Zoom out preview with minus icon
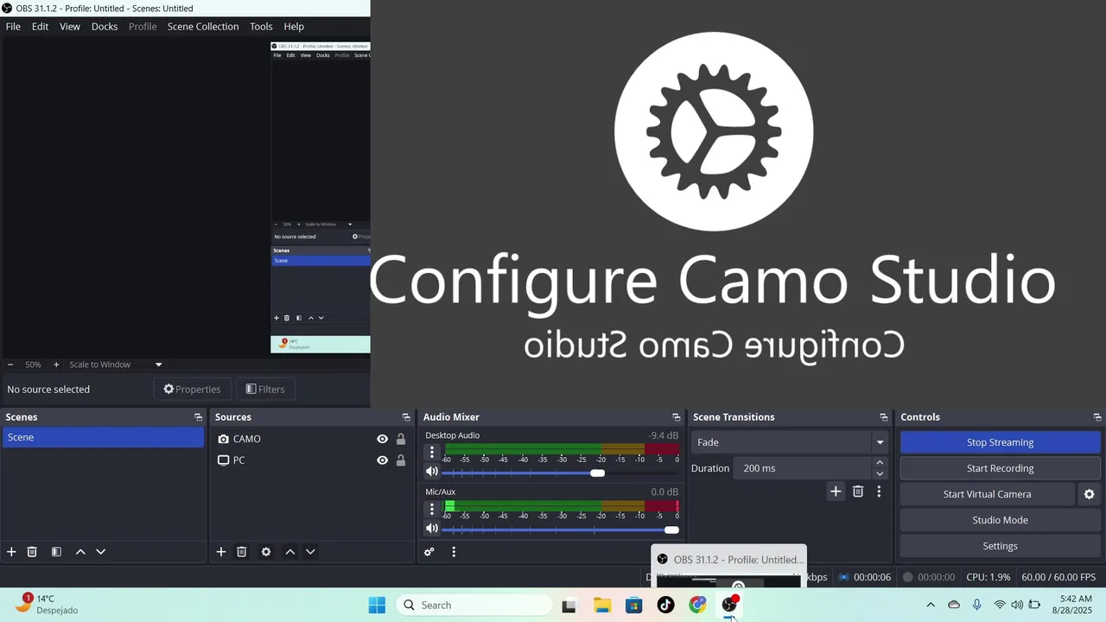The image size is (1106, 622). pyautogui.click(x=10, y=365)
